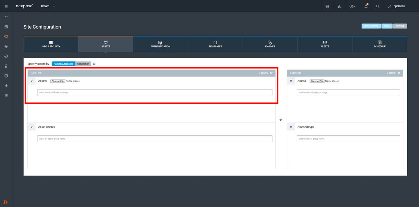Viewport: 419px width, 207px height.
Task: Switch to the Authentication tab
Action: (x=160, y=44)
